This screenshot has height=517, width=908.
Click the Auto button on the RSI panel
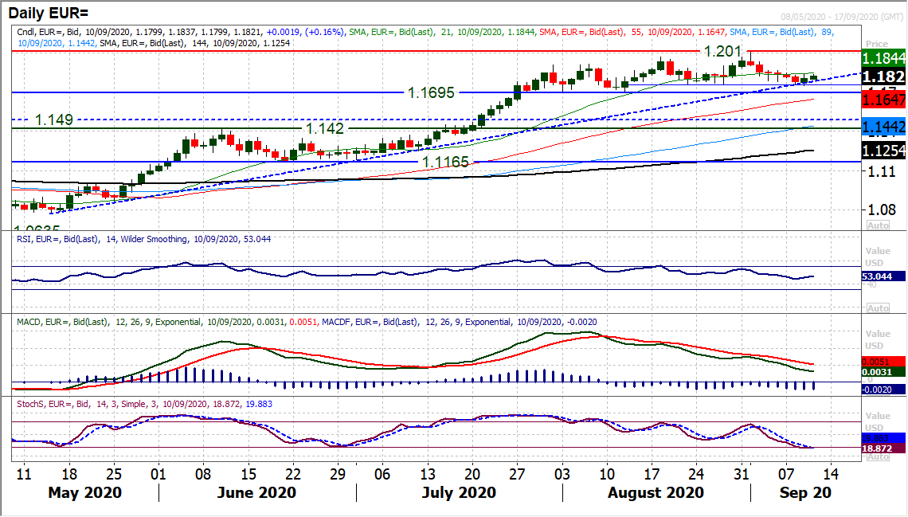[x=877, y=307]
